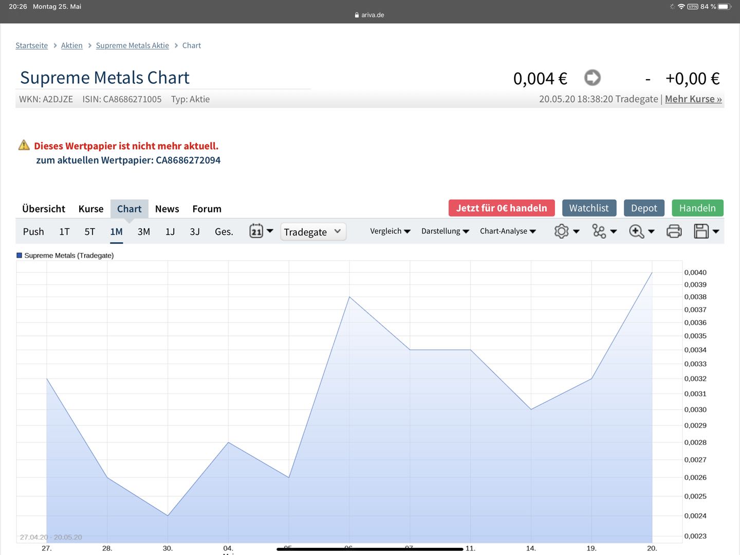The image size is (740, 555).
Task: Expand the Darstellung dropdown
Action: point(445,231)
